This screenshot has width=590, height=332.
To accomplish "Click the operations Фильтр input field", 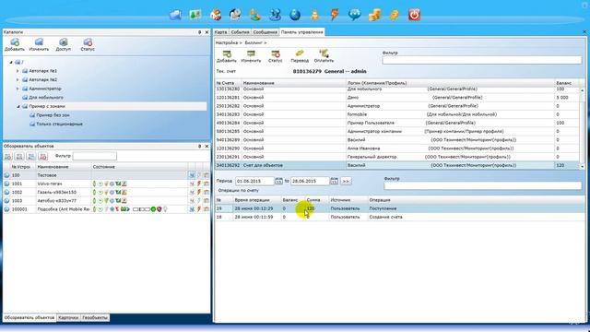I will click(483, 185).
